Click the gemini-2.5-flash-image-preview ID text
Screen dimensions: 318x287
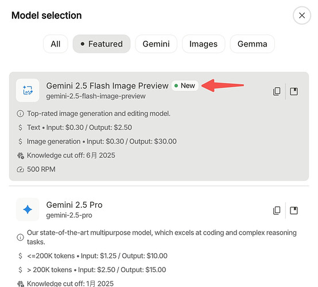(96, 96)
